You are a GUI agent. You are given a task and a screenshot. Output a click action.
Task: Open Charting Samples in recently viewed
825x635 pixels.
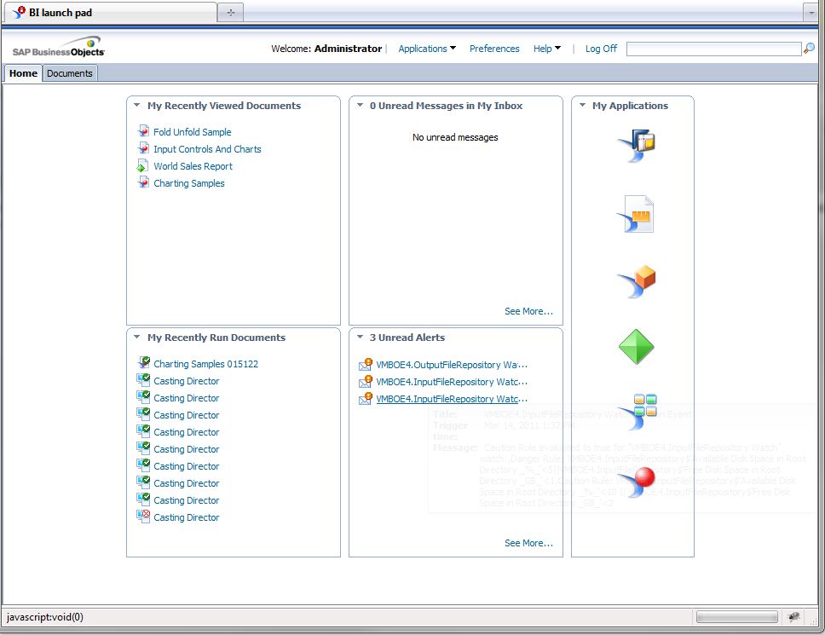pos(189,183)
